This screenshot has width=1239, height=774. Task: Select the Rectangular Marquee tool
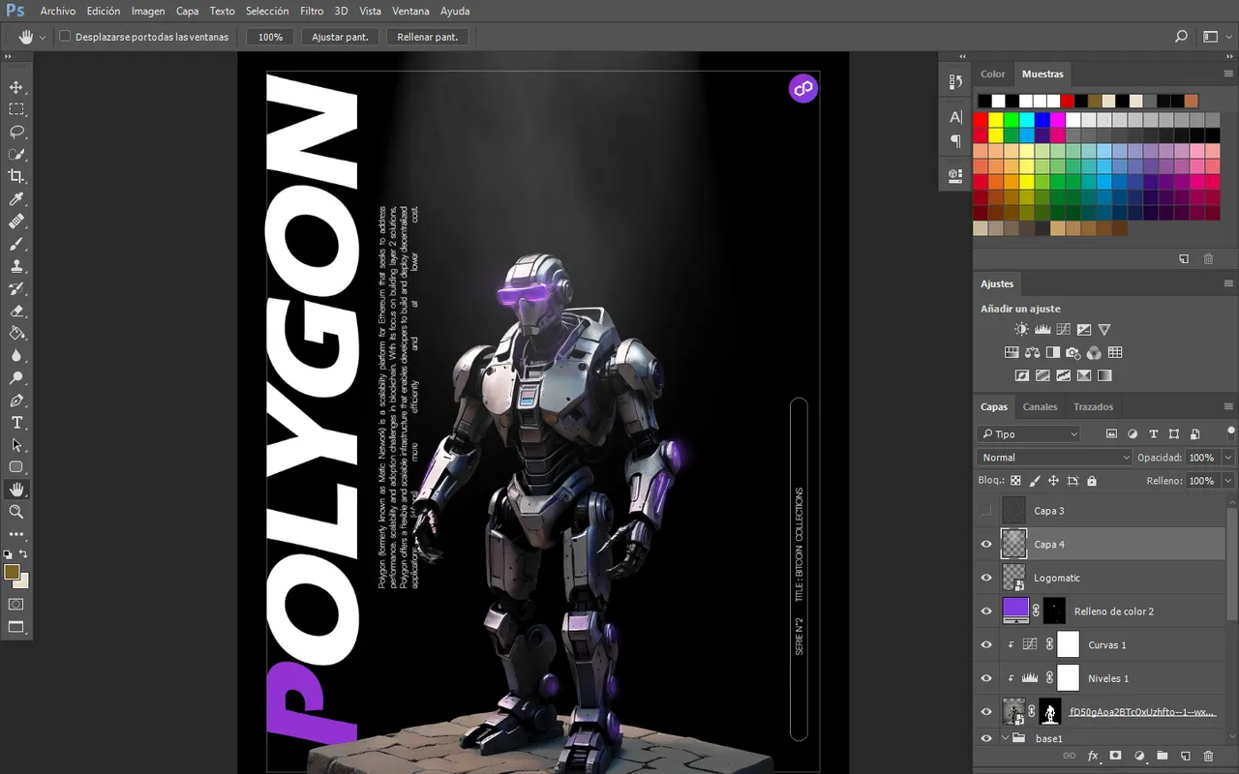coord(16,109)
